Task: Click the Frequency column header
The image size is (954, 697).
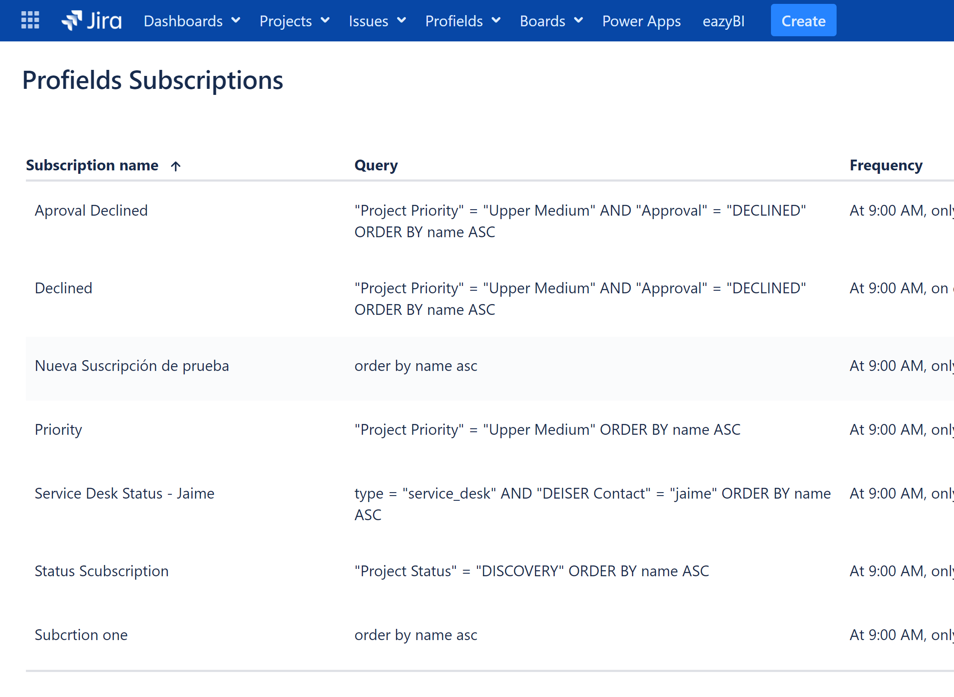Action: (x=886, y=165)
